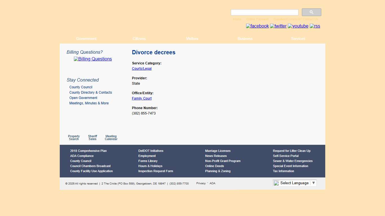Follow the Courts/Legal category link
This screenshot has width=385, height=216.
141,68
